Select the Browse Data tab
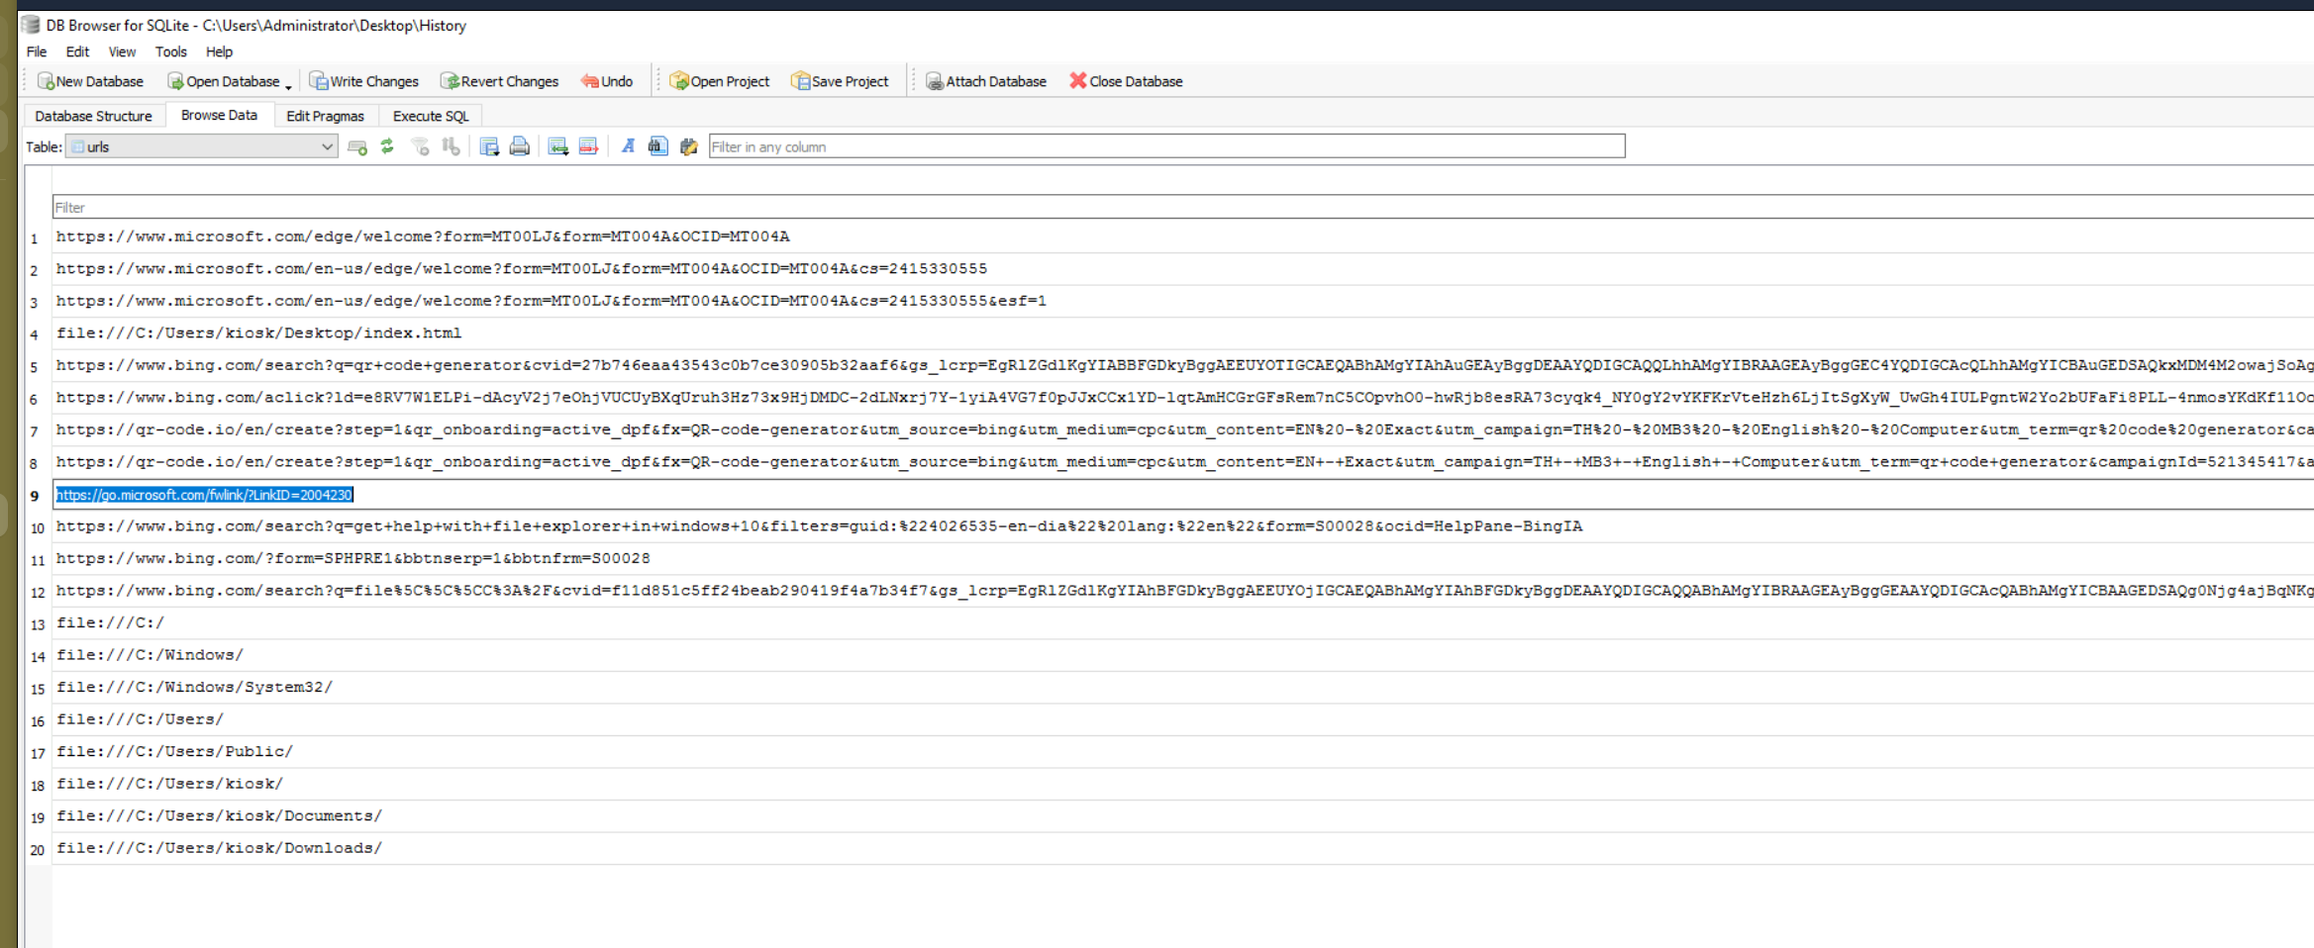The width and height of the screenshot is (2314, 948). [219, 116]
